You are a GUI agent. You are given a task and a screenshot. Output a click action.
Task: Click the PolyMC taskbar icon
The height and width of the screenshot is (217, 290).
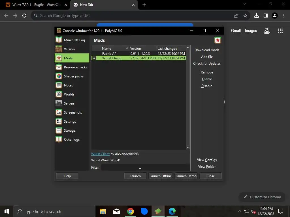pos(158,211)
